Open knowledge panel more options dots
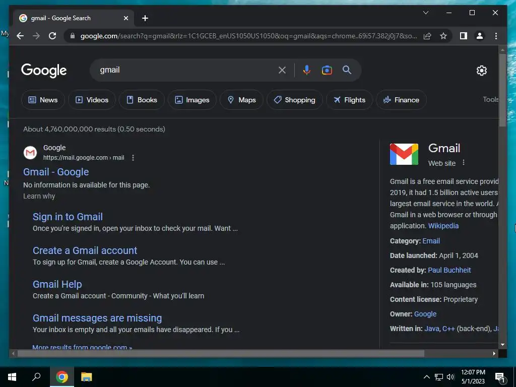516x387 pixels. coord(464,163)
